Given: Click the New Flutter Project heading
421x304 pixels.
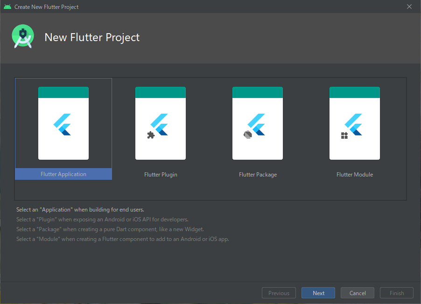Looking at the screenshot, I should pos(92,37).
